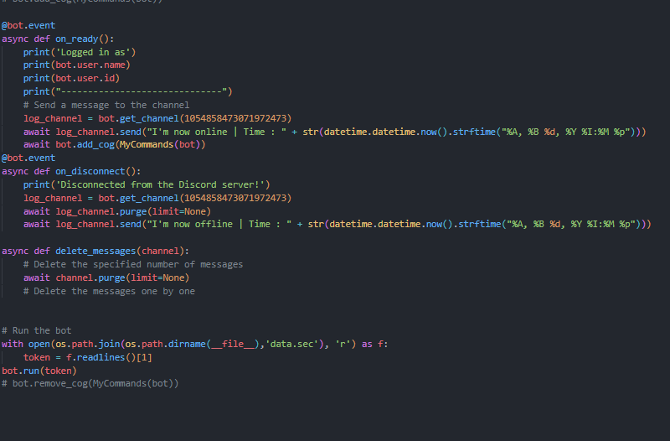Viewport: 670px width, 441px height.
Task: Click add_cog in the await line
Action: click(95, 144)
